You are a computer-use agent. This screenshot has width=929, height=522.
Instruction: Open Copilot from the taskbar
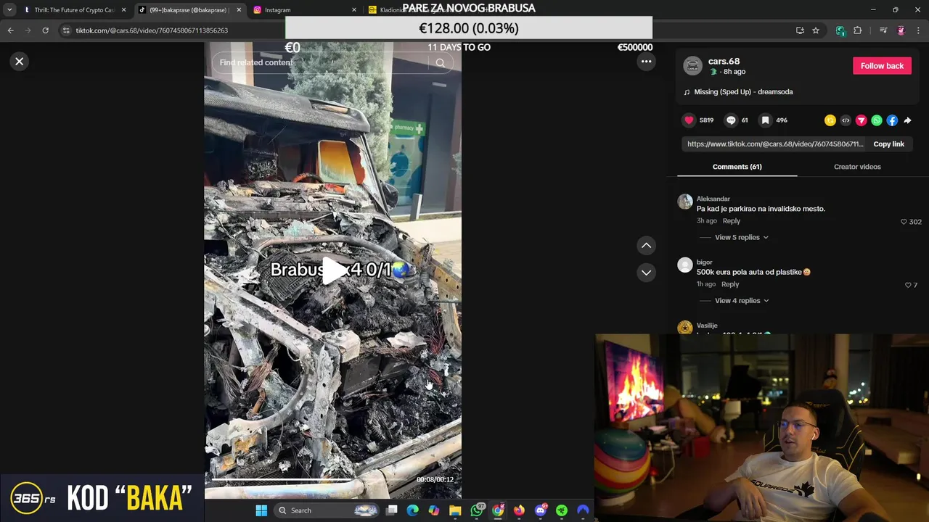point(434,510)
